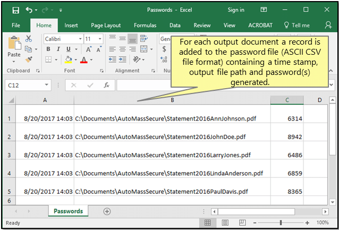Open the Data ribbon tab
The width and height of the screenshot is (339, 230).
(x=175, y=25)
